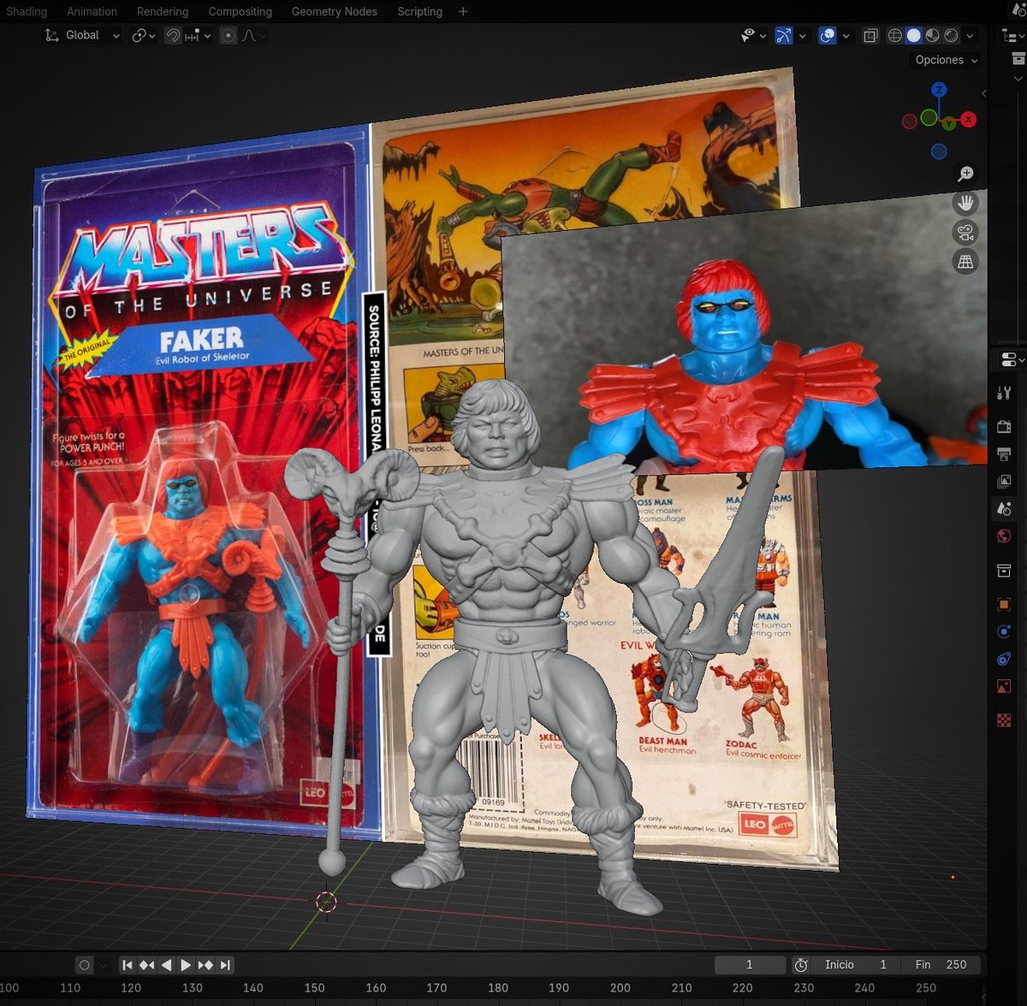The height and width of the screenshot is (1006, 1027).
Task: Click the negative Z axis gizmo circle
Action: pos(939,151)
